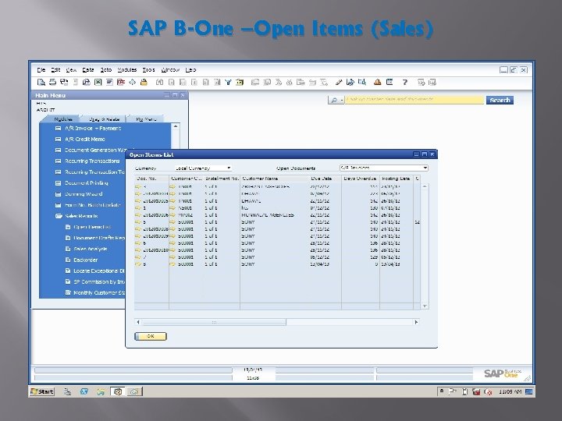The image size is (562, 421).
Task: Open the Goto menu
Action: coord(105,70)
